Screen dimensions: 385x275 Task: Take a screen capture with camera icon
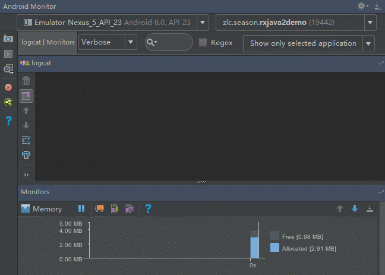(8, 39)
